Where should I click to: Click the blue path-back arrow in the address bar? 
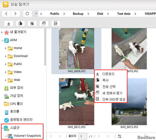coord(36,14)
